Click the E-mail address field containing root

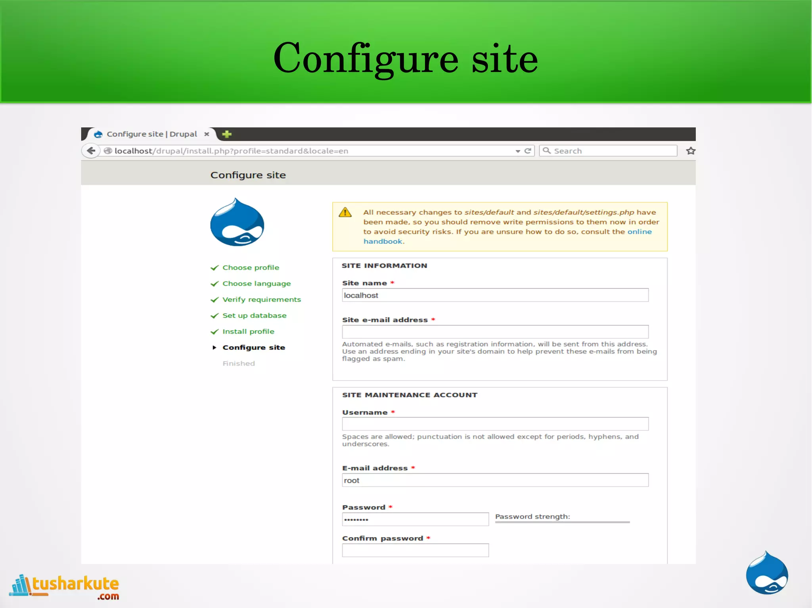495,480
